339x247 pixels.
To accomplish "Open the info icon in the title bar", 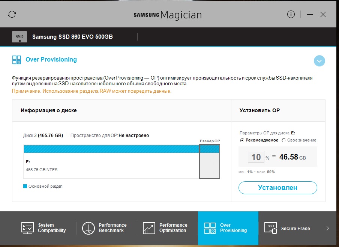I will coord(291,15).
